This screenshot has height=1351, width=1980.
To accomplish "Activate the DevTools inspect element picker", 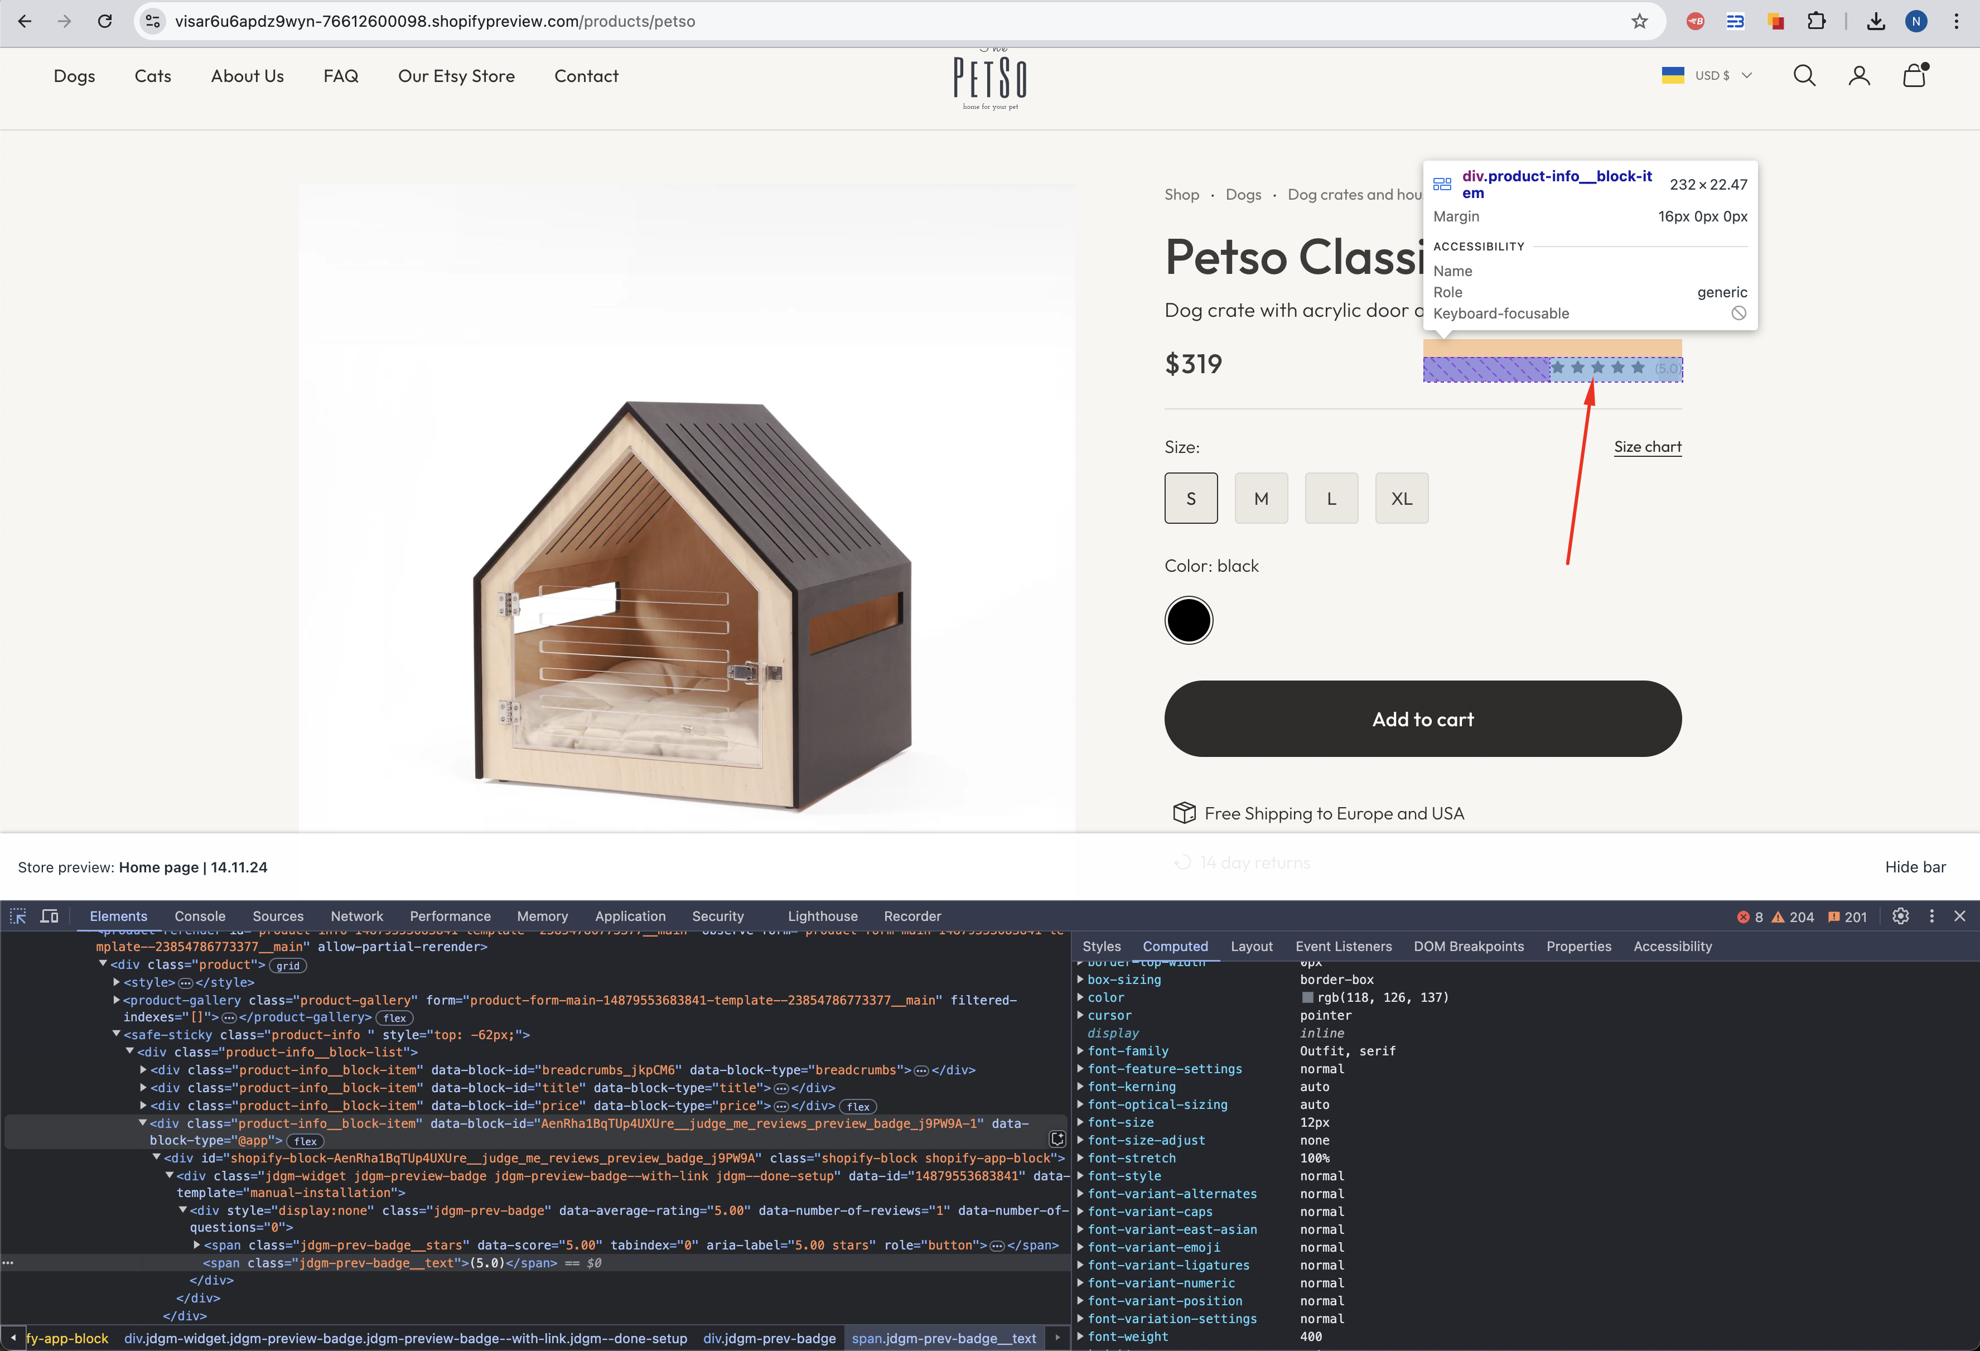I will [18, 916].
